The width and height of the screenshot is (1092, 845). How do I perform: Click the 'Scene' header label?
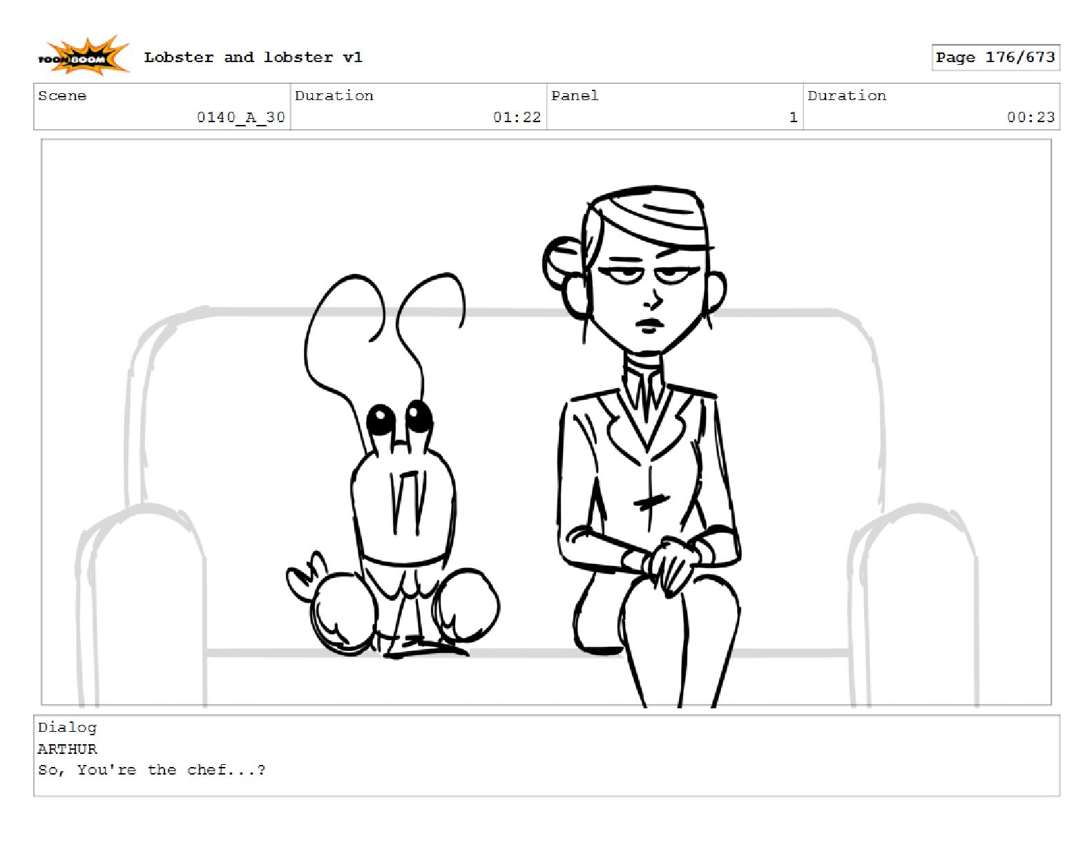point(62,95)
